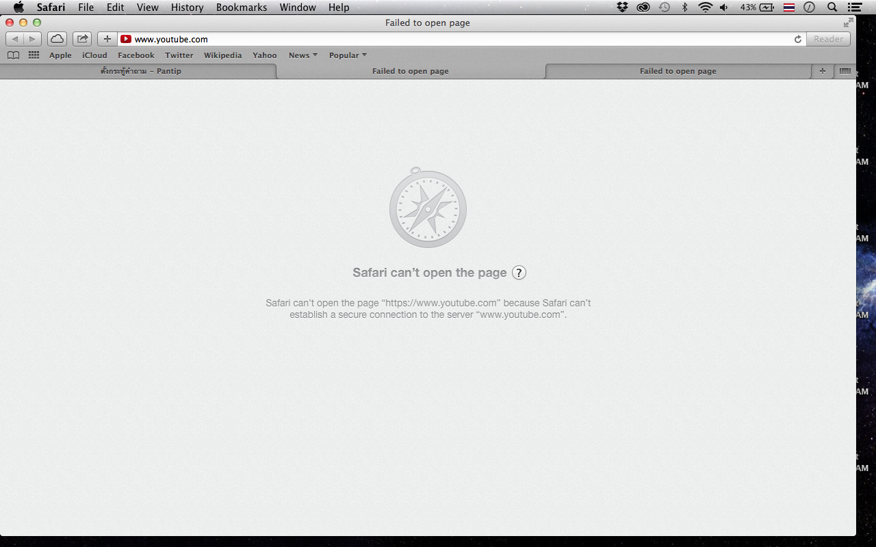The image size is (876, 547).
Task: Open Top Sites grid icon
Action: click(34, 55)
